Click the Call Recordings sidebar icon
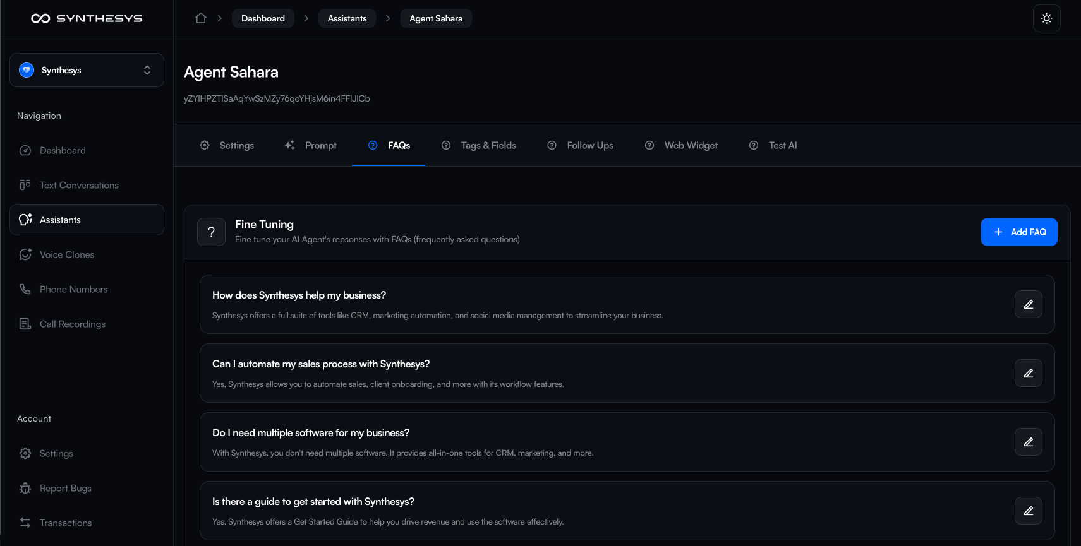Viewport: 1081px width, 546px height. click(25, 324)
